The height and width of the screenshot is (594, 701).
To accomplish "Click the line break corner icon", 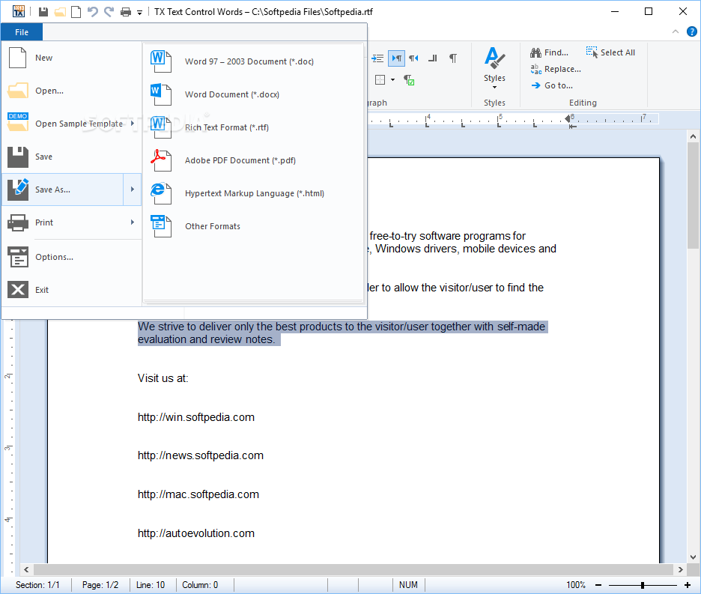I will coord(433,58).
